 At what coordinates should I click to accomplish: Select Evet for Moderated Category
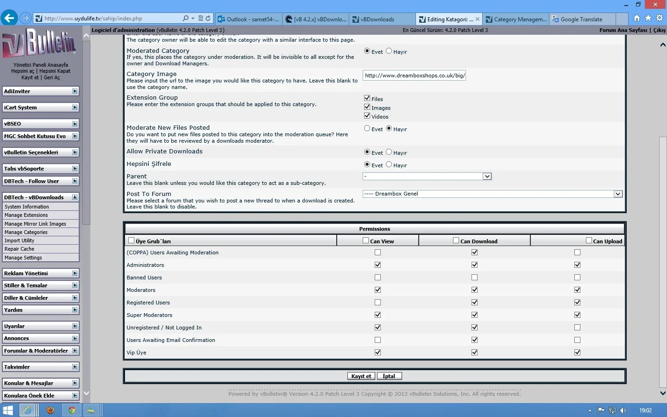click(367, 51)
